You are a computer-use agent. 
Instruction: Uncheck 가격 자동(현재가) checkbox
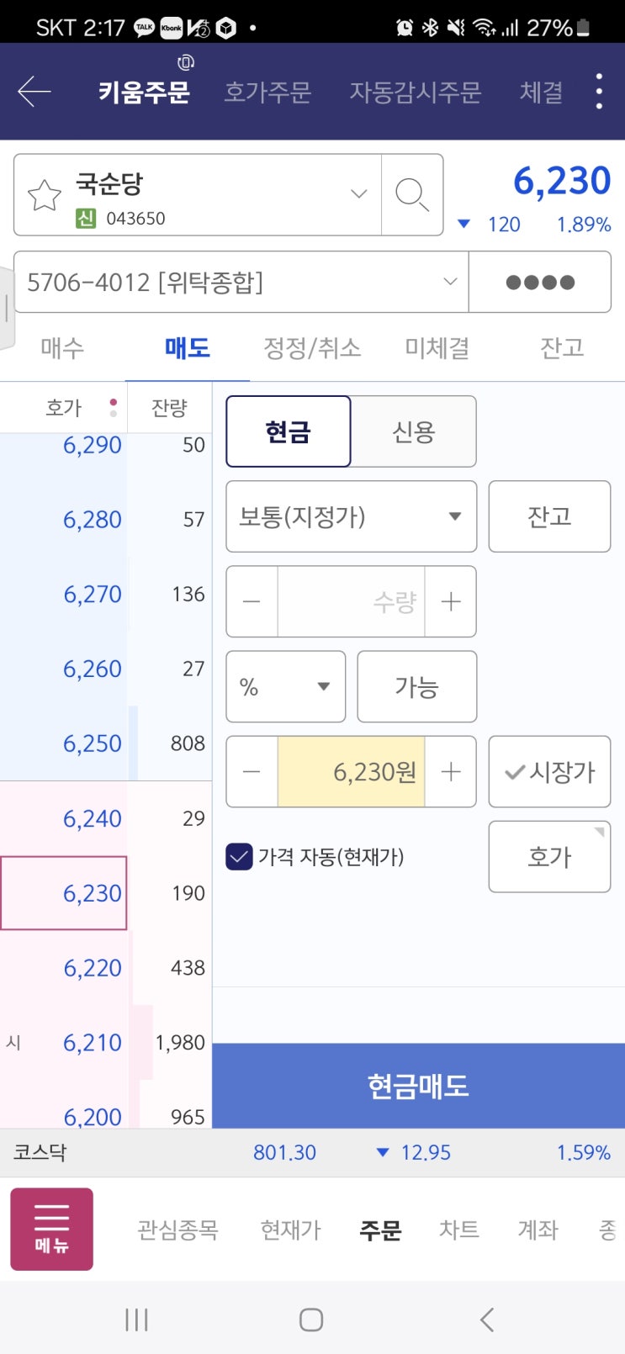pyautogui.click(x=239, y=857)
